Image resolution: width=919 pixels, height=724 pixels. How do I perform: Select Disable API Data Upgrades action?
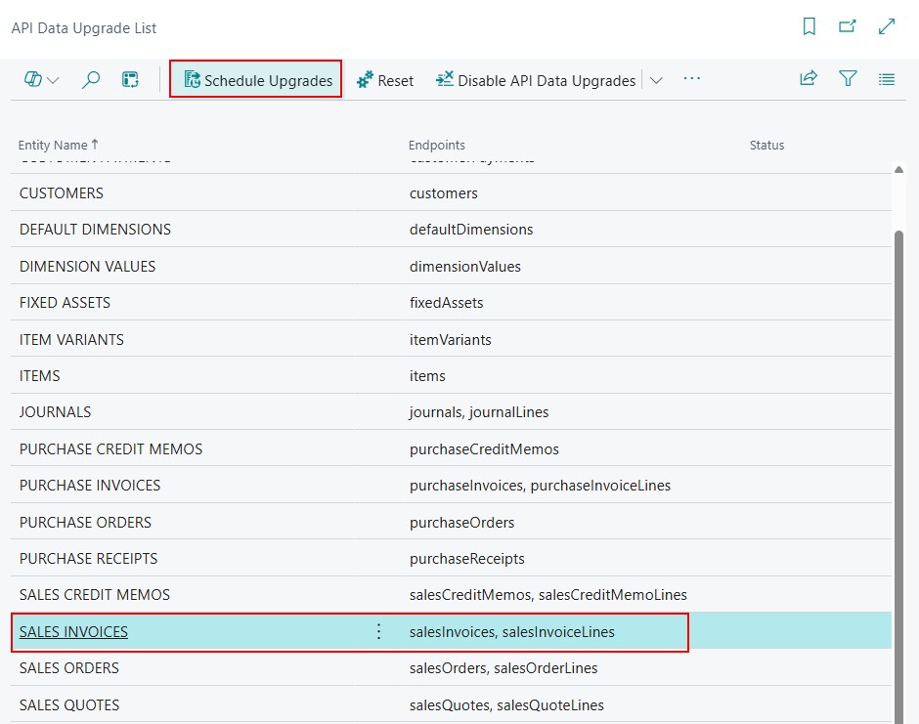[x=536, y=80]
